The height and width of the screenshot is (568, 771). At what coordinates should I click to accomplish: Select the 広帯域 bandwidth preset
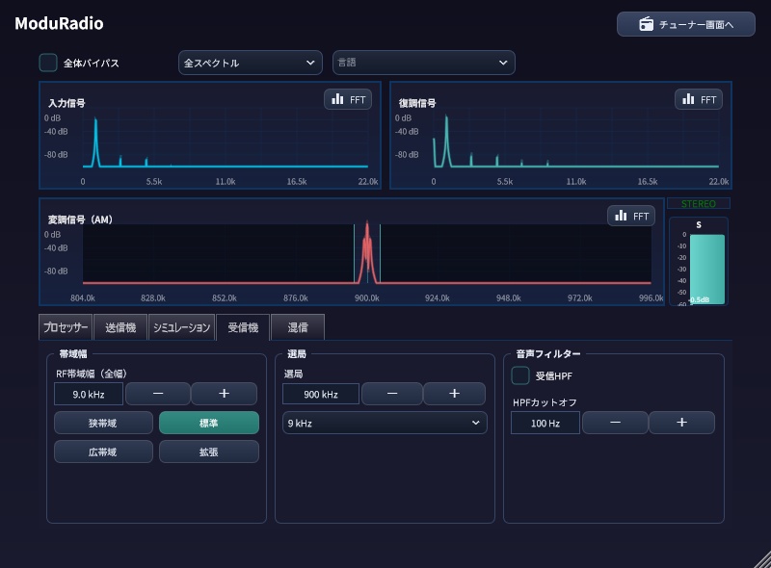(103, 452)
